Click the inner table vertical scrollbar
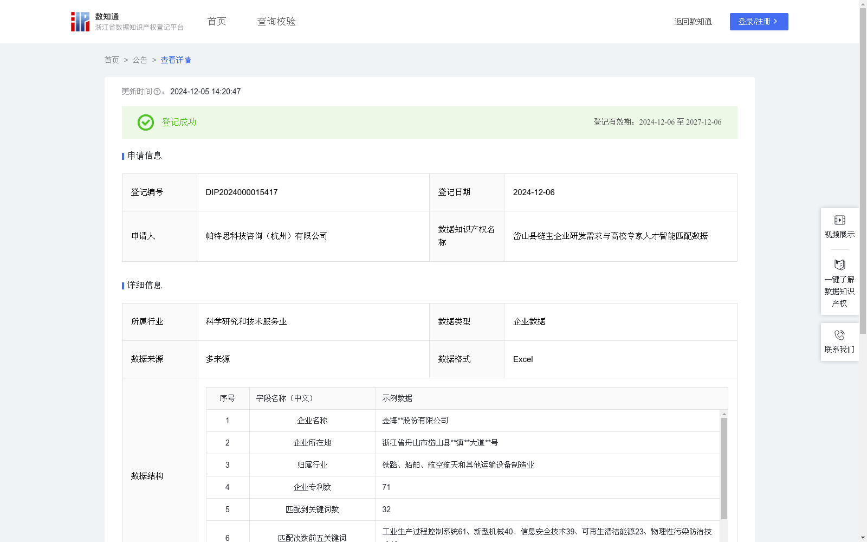 (724, 468)
